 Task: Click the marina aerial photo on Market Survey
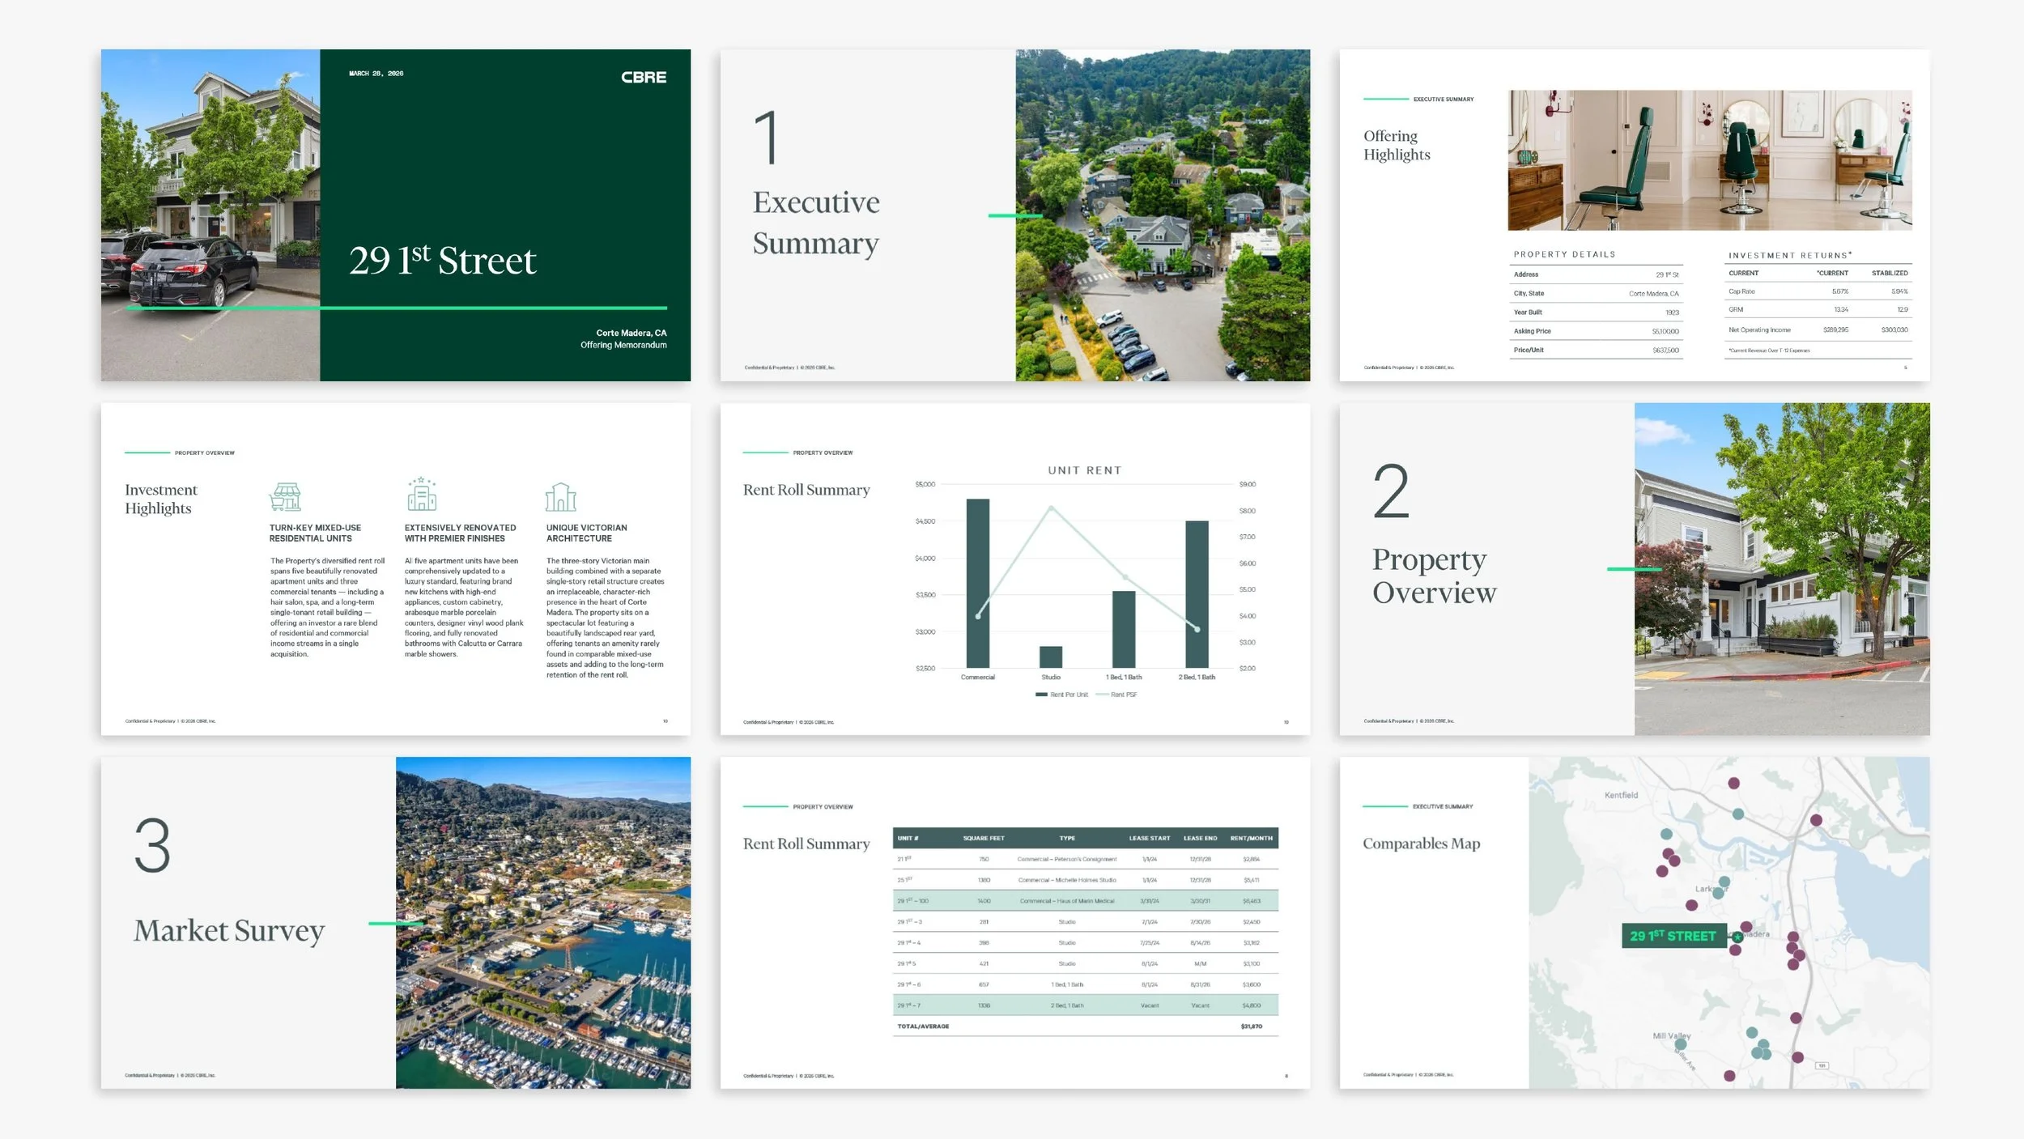click(543, 923)
